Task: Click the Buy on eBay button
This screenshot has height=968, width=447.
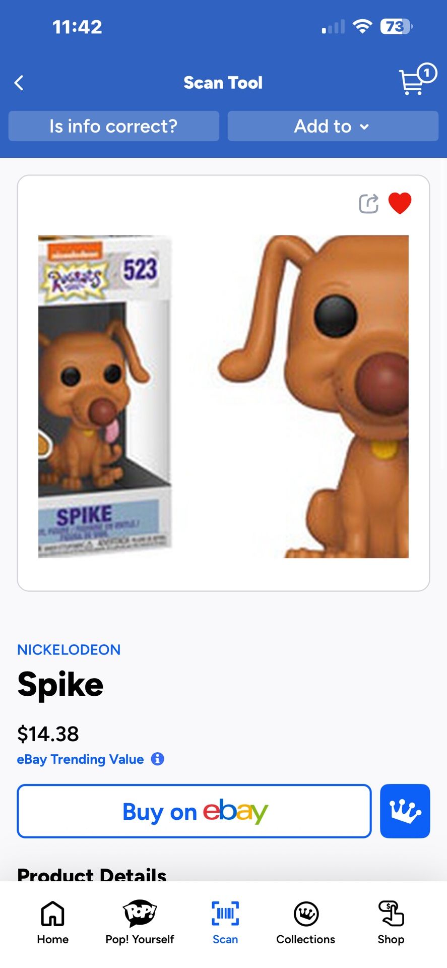Action: (x=194, y=811)
